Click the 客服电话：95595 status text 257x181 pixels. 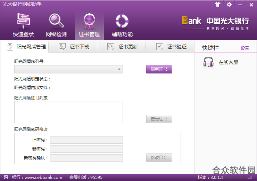point(86,178)
